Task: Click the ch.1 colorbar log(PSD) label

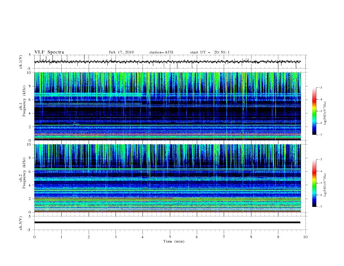Action: (325, 113)
